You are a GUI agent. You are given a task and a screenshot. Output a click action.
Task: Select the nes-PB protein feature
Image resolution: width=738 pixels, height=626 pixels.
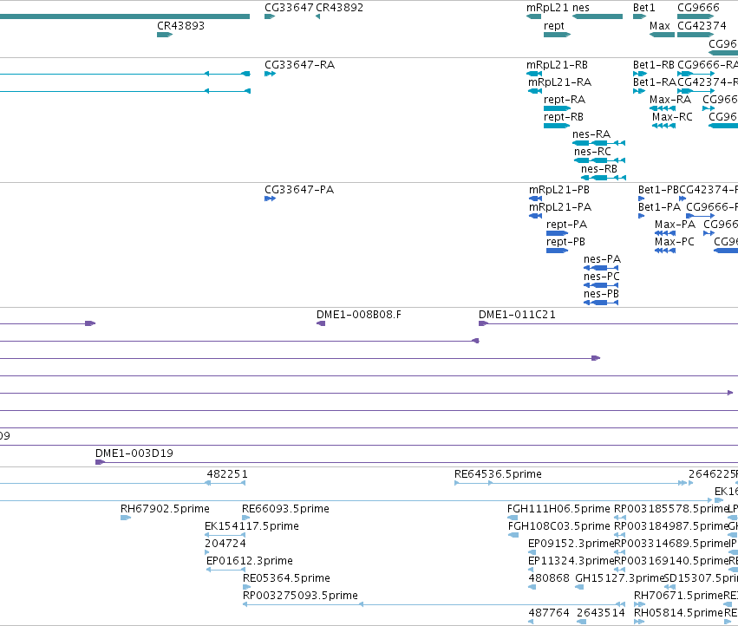[x=601, y=303]
